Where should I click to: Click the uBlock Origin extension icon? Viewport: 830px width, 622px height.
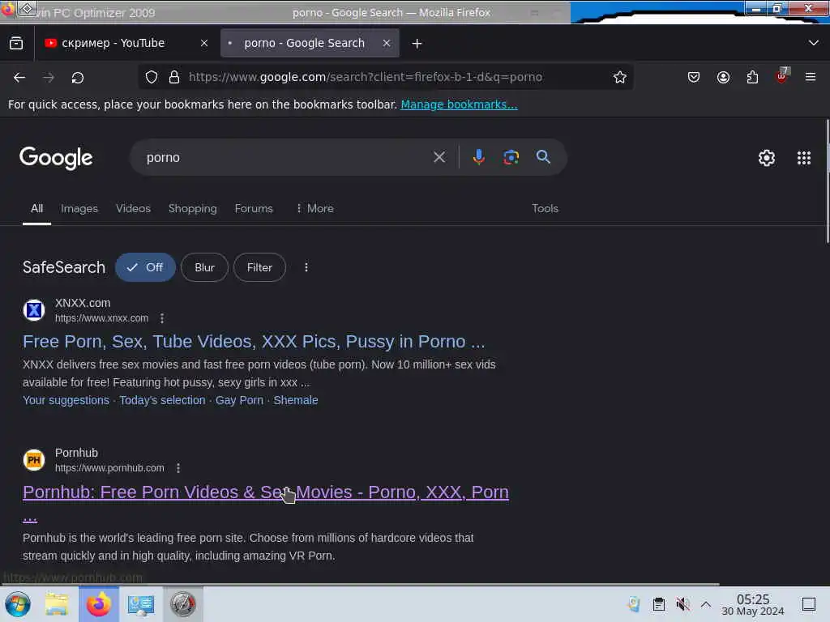pos(781,76)
